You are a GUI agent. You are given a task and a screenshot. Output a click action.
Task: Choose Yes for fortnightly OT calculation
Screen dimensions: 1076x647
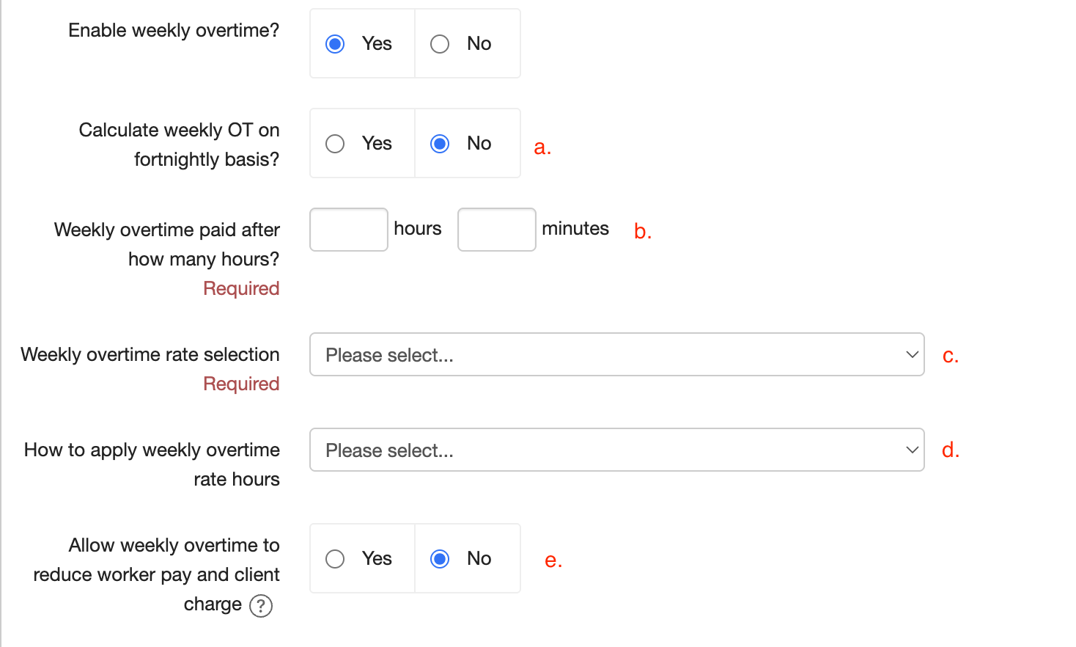336,144
